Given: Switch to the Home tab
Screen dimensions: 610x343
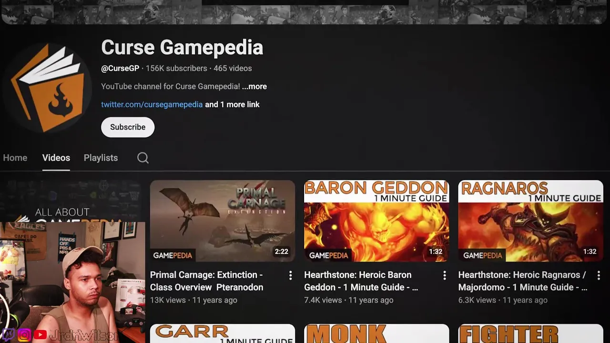Looking at the screenshot, I should (15, 158).
